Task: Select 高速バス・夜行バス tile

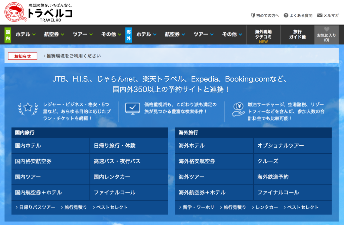Action: coord(129,161)
